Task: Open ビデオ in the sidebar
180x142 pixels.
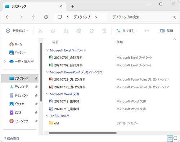Action: pos(15,112)
